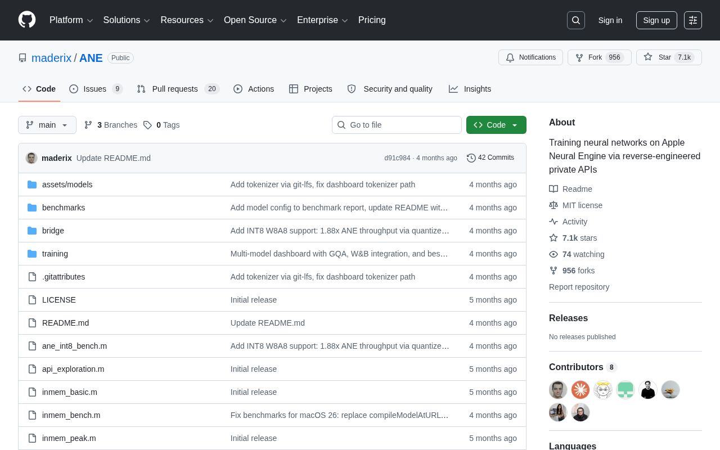Expand the main branch dropdown

47,125
